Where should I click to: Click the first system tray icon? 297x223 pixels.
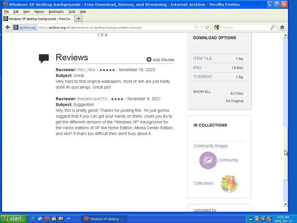click(x=250, y=219)
